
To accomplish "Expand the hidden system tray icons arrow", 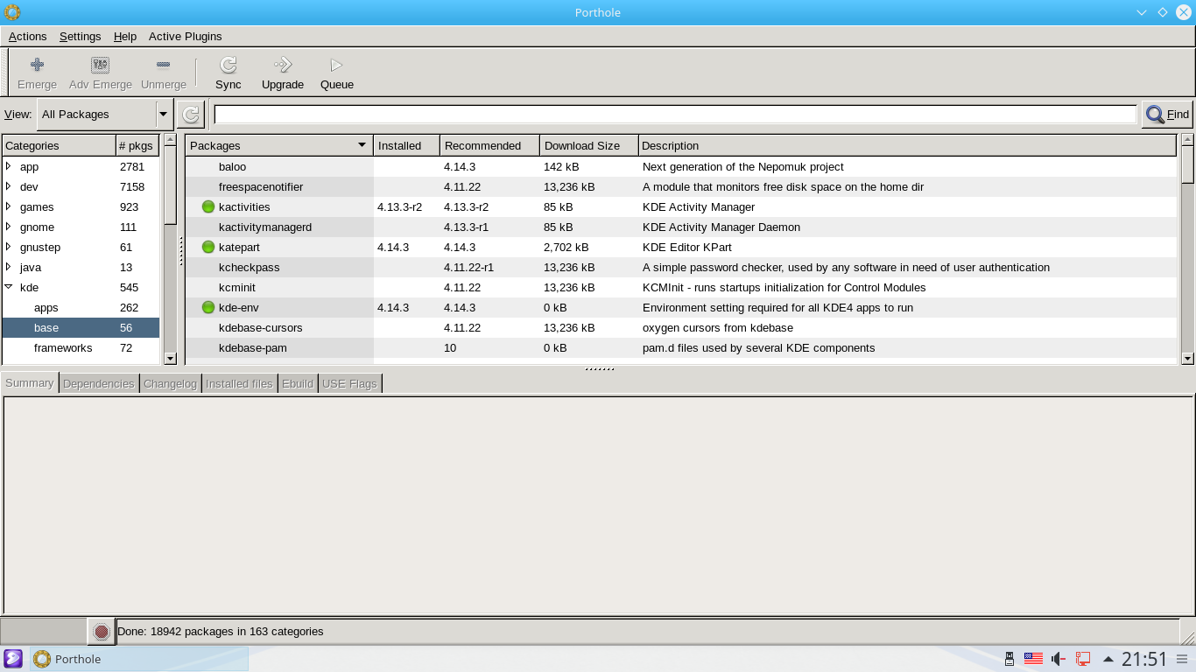I will (1108, 659).
